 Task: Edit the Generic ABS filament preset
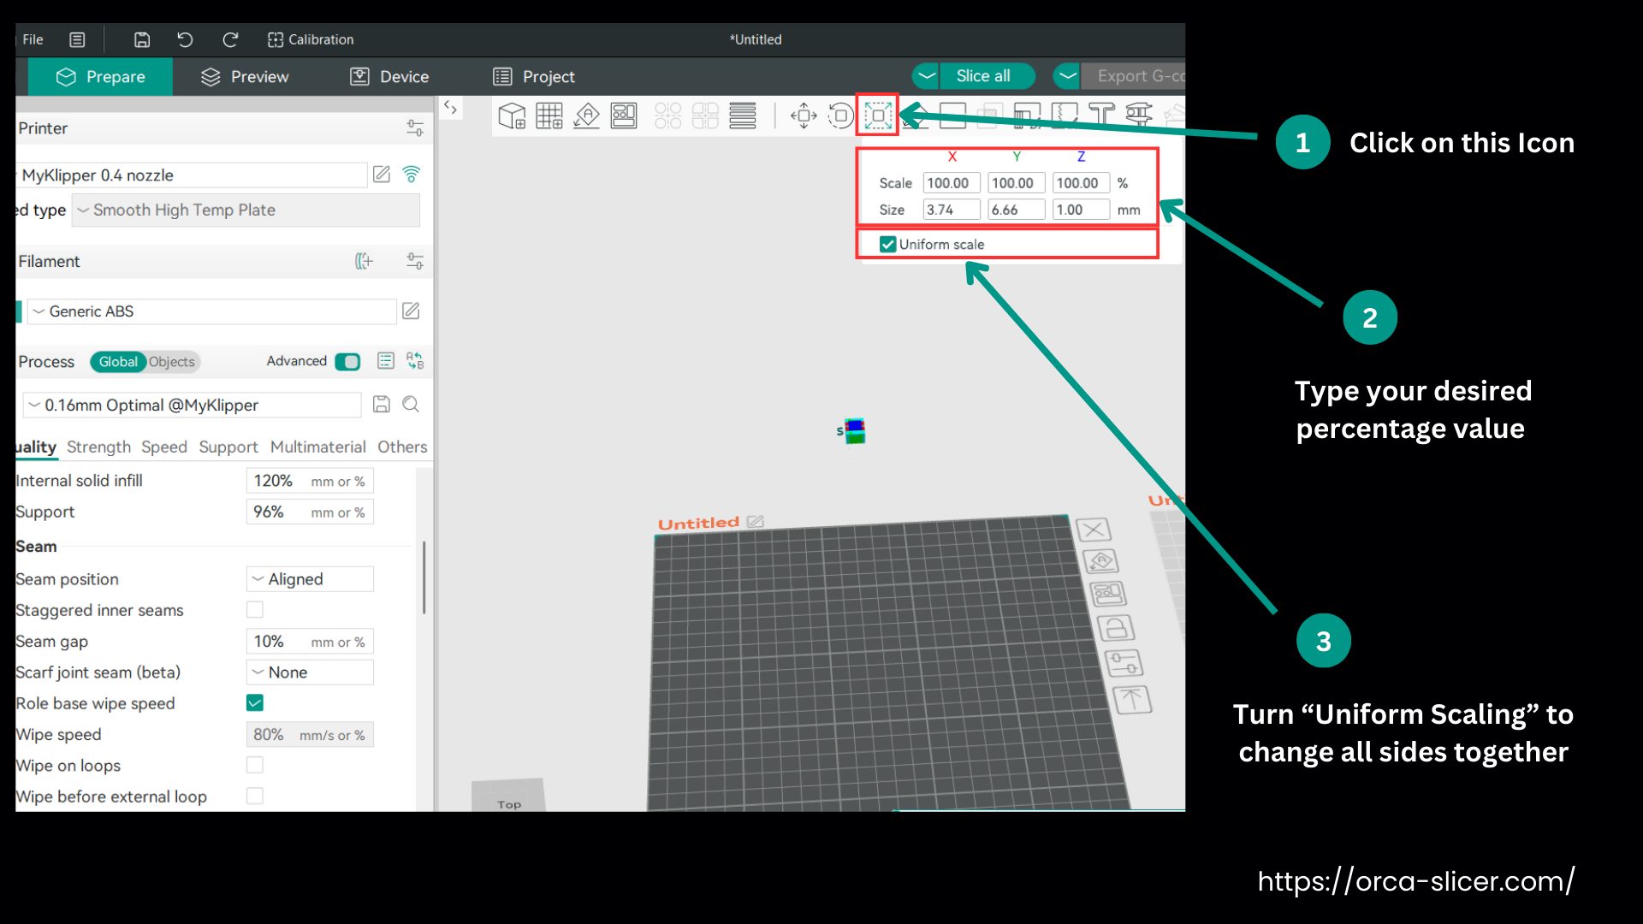[x=411, y=311]
